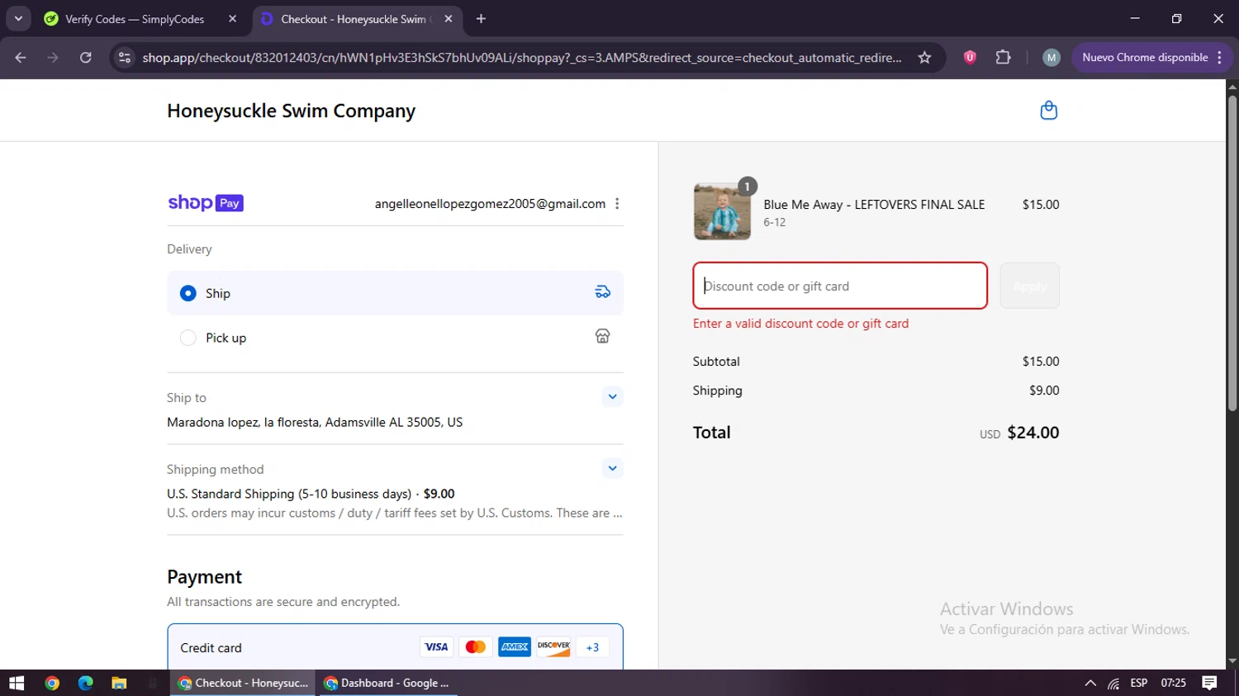
Task: View site information icon in address bar
Action: click(x=125, y=58)
